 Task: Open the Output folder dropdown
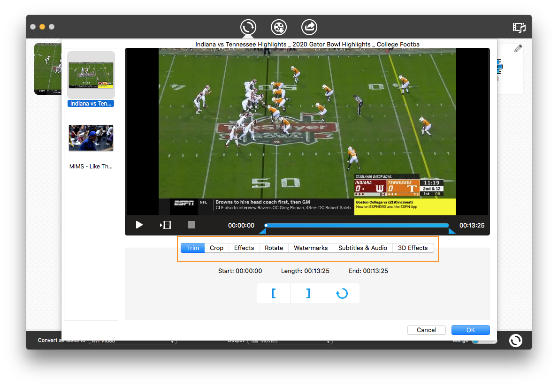click(x=290, y=341)
